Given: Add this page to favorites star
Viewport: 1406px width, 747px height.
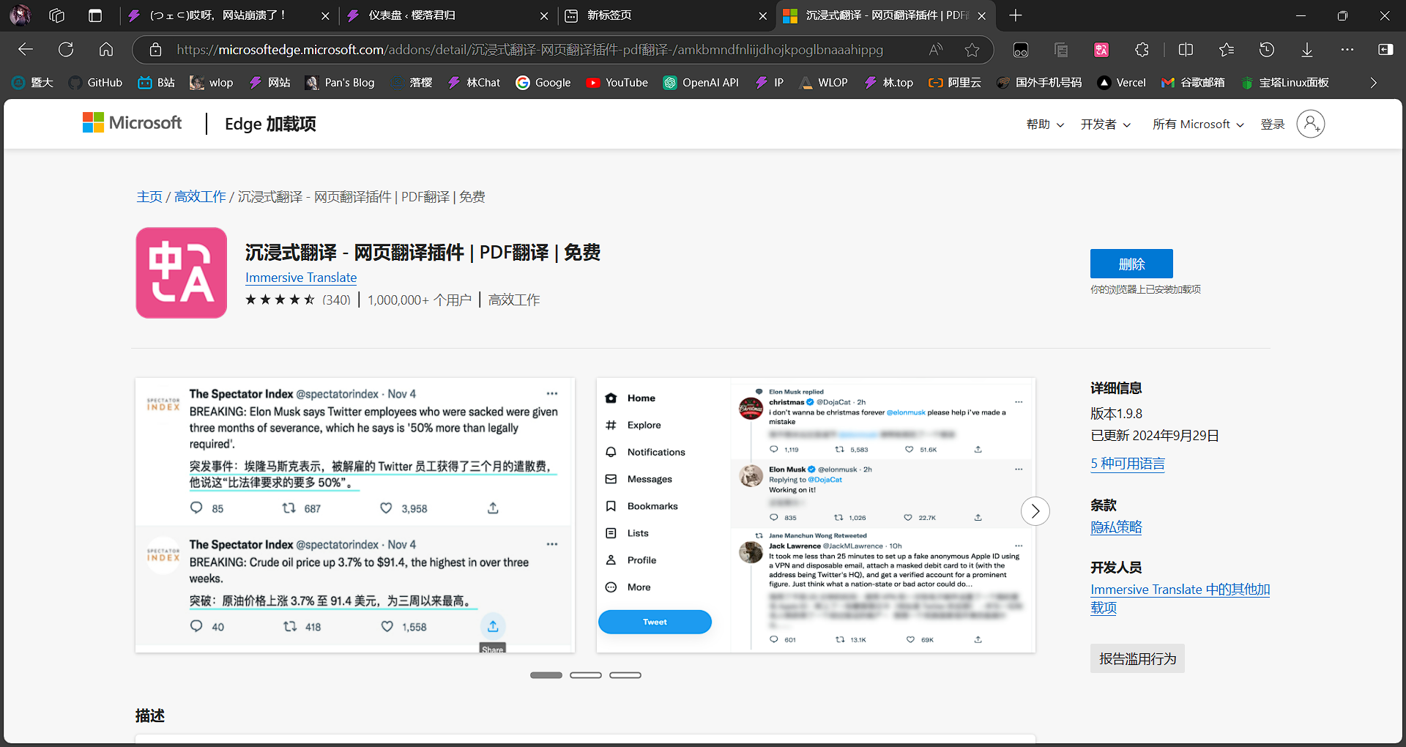Looking at the screenshot, I should (972, 50).
